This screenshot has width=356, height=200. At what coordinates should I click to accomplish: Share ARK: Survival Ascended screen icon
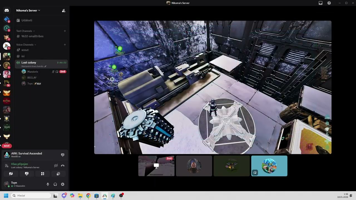[63, 155]
